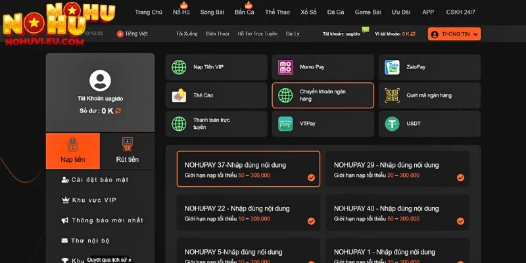Screen dimensions: 526x263
Task: Open the Bắn Cá menu
Action: tap(244, 12)
